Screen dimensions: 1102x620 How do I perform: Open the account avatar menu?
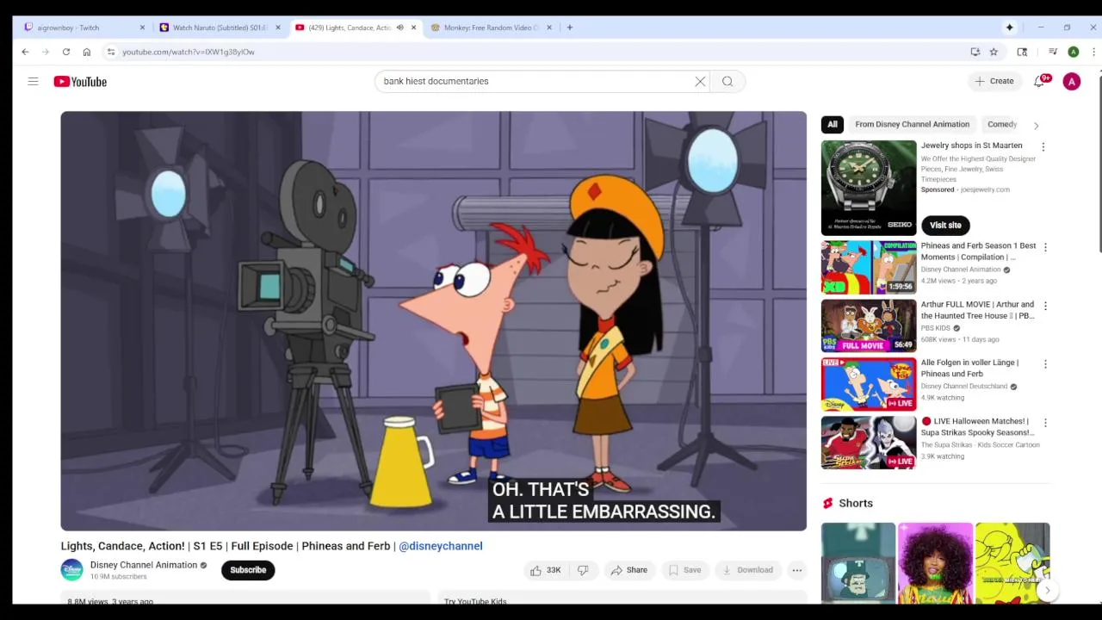click(x=1071, y=82)
